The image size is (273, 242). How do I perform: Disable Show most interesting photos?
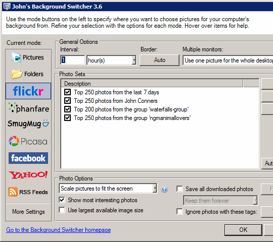(62, 200)
